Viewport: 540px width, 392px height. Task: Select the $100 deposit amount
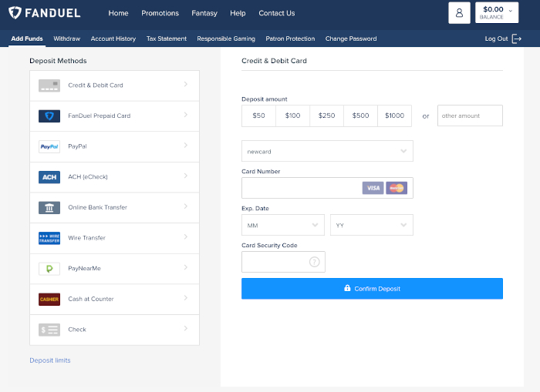(292, 116)
